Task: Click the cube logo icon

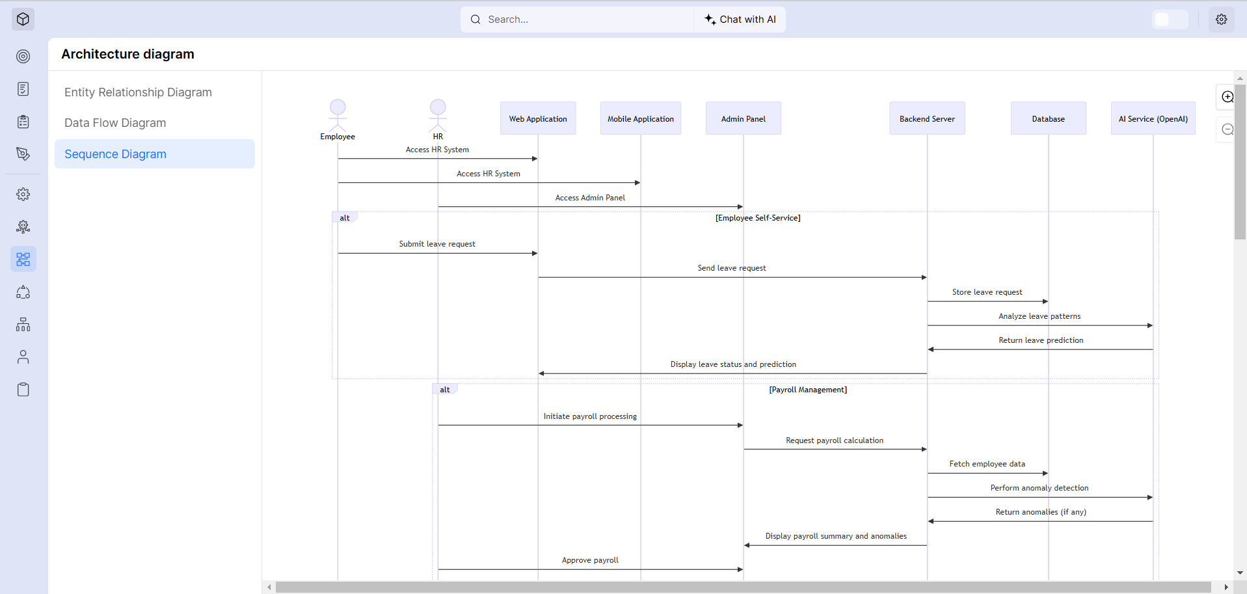Action: coord(23,20)
